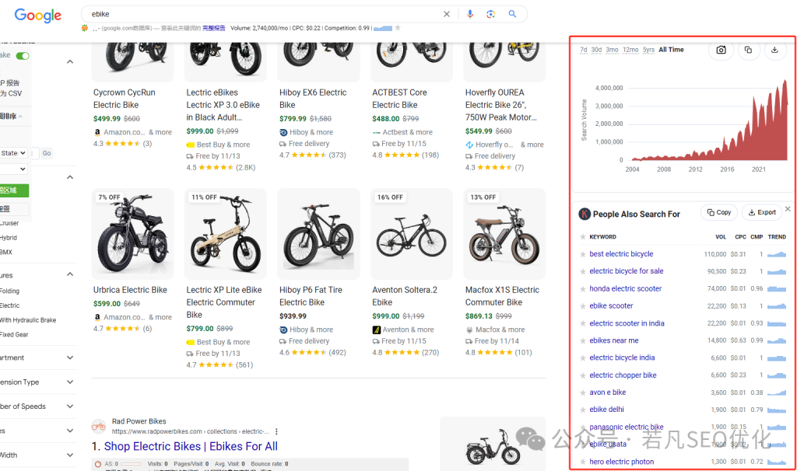Clear the search box with the X icon

pos(446,14)
